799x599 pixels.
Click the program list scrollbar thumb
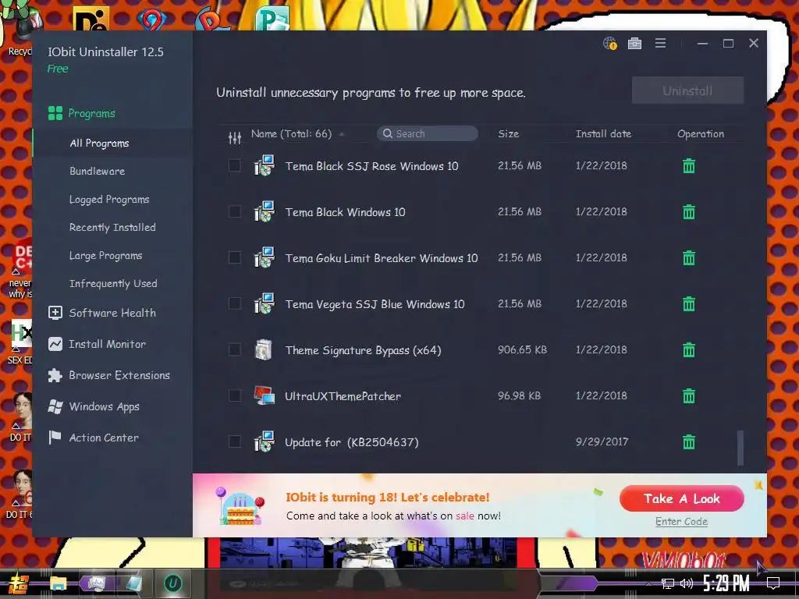[x=740, y=448]
